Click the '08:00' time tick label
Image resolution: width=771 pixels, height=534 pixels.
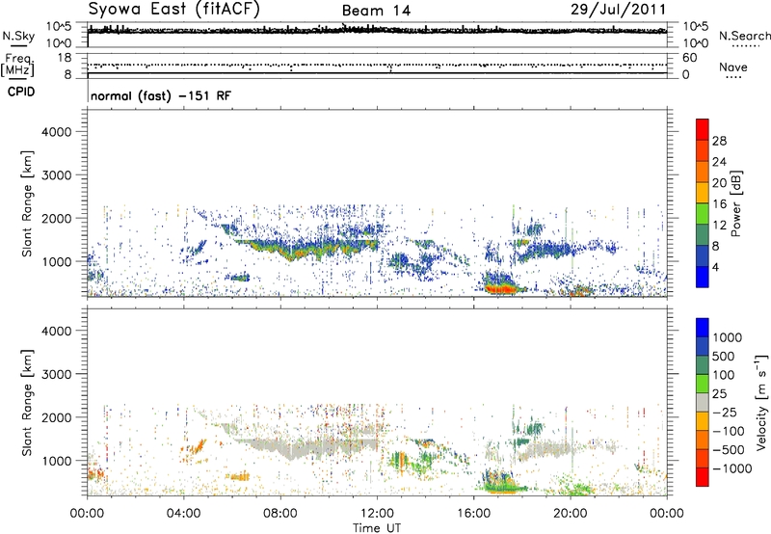pos(280,514)
